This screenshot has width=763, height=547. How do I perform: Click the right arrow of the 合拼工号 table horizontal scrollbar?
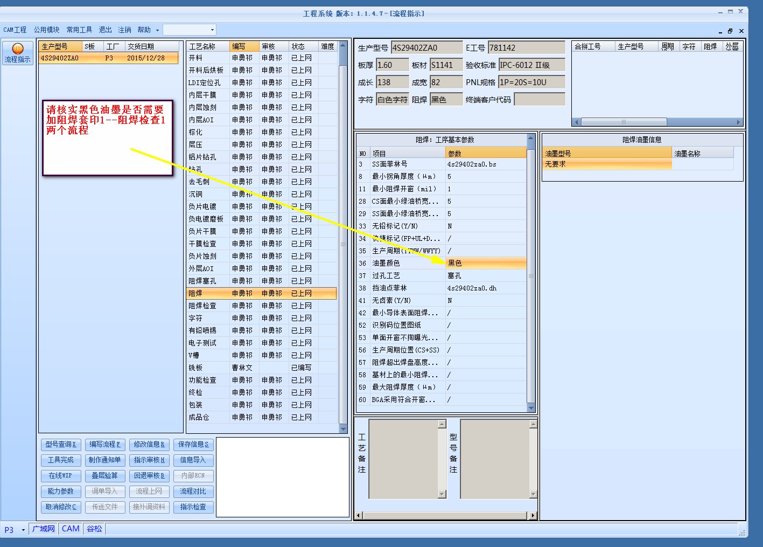click(x=739, y=122)
